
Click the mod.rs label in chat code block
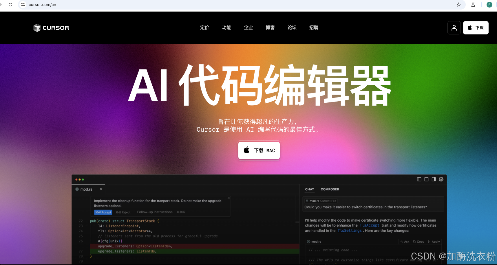pos(316,242)
